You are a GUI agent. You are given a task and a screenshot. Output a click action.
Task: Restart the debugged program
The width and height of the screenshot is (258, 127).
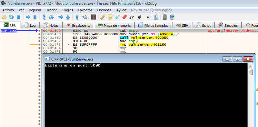click(x=11, y=17)
